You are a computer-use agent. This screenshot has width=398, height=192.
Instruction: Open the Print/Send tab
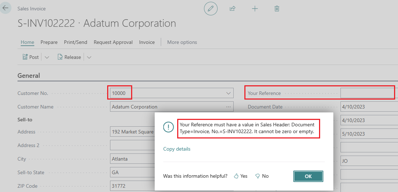click(x=75, y=42)
